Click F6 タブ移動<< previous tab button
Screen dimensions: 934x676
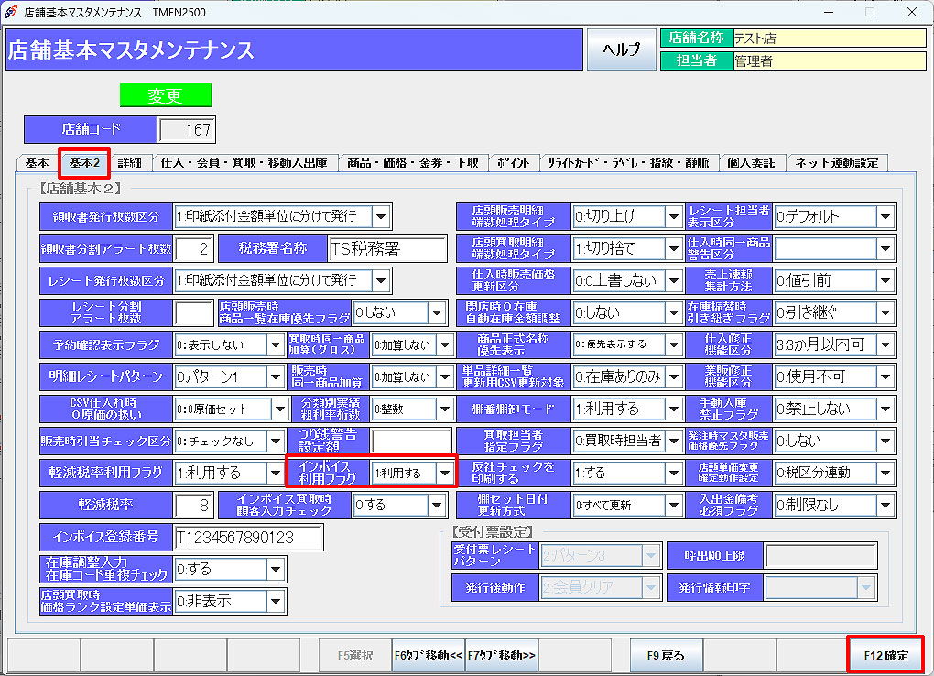(429, 656)
